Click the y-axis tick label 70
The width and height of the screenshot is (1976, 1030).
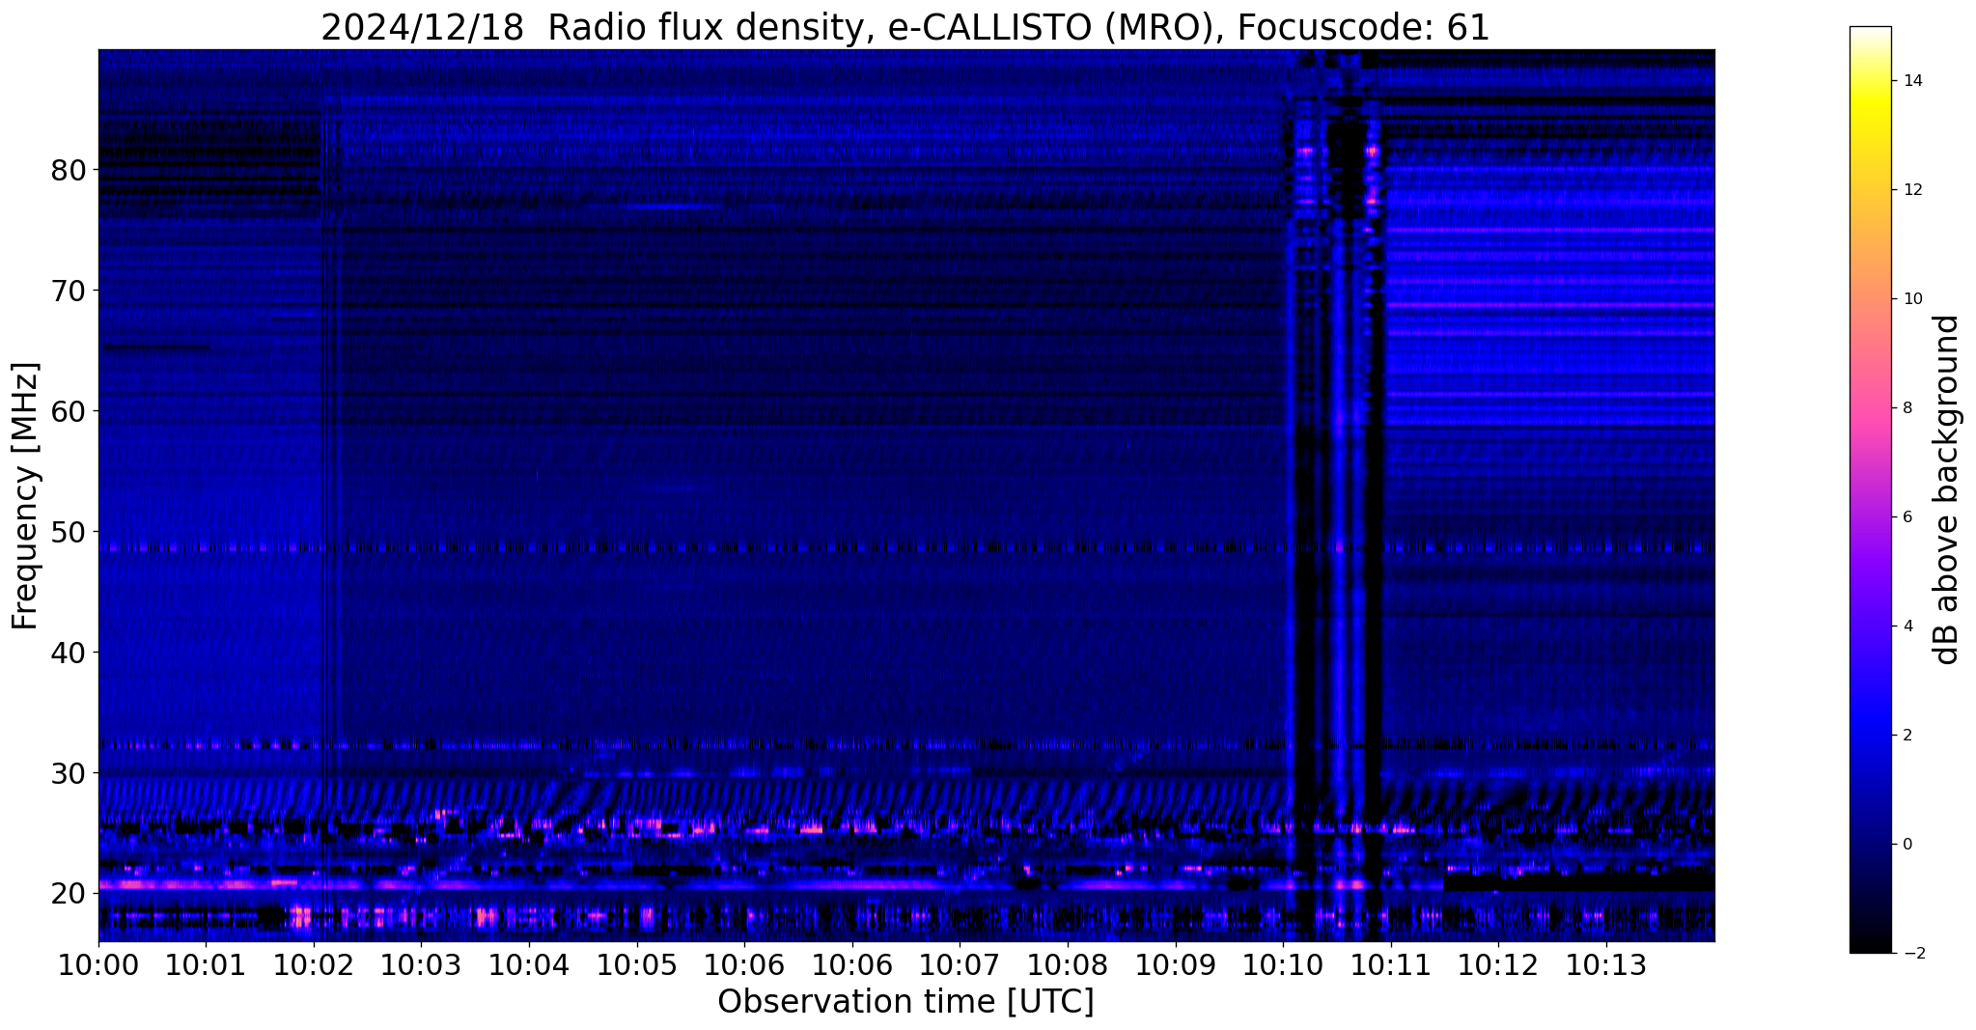(69, 291)
